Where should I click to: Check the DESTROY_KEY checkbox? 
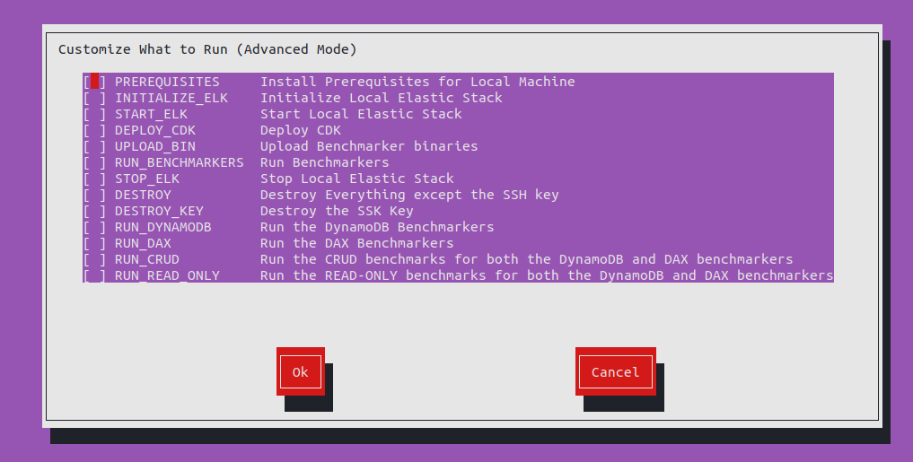[94, 211]
